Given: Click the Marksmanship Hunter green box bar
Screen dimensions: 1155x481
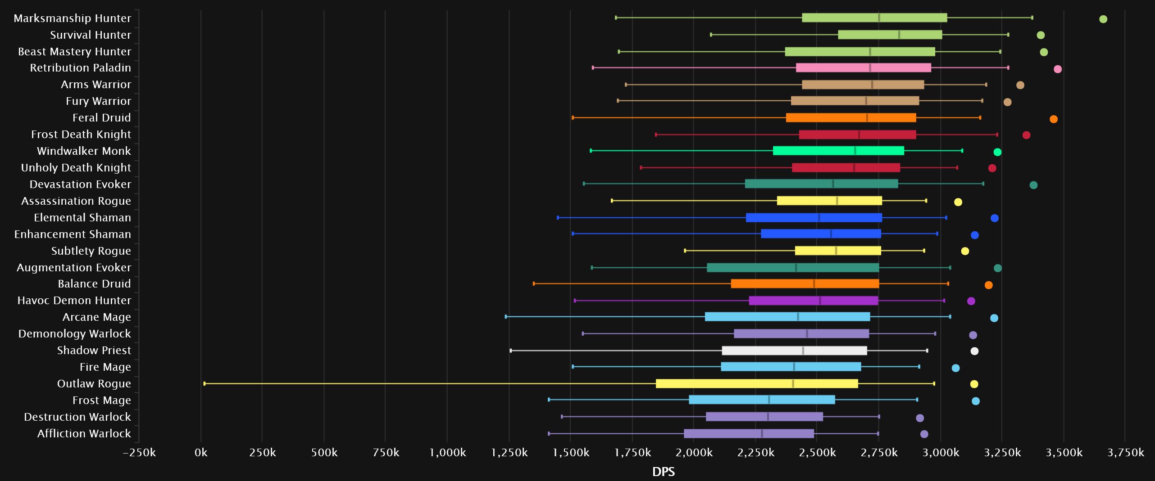Looking at the screenshot, I should coord(874,18).
